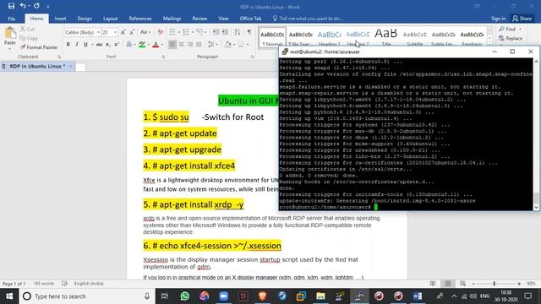The width and height of the screenshot is (541, 304).
Task: Open the Office Tab ribbon tab
Action: [250, 19]
